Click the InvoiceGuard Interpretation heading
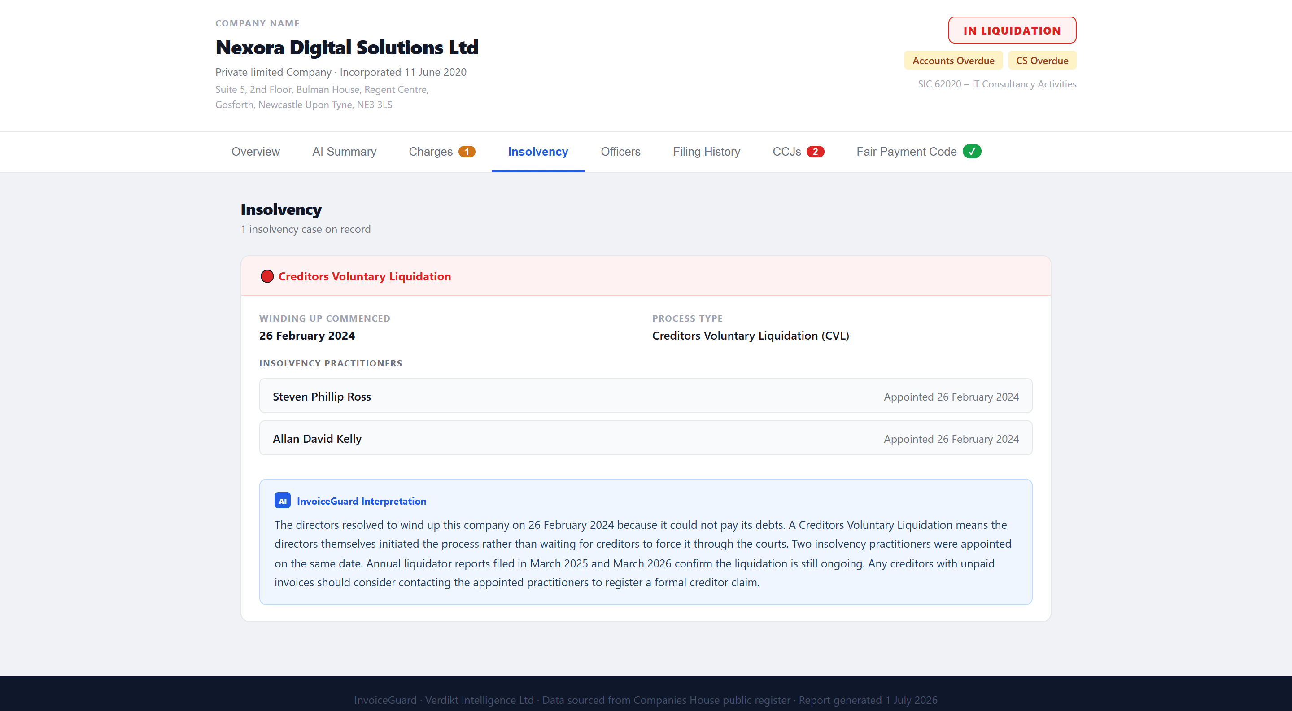1292x711 pixels. tap(361, 501)
